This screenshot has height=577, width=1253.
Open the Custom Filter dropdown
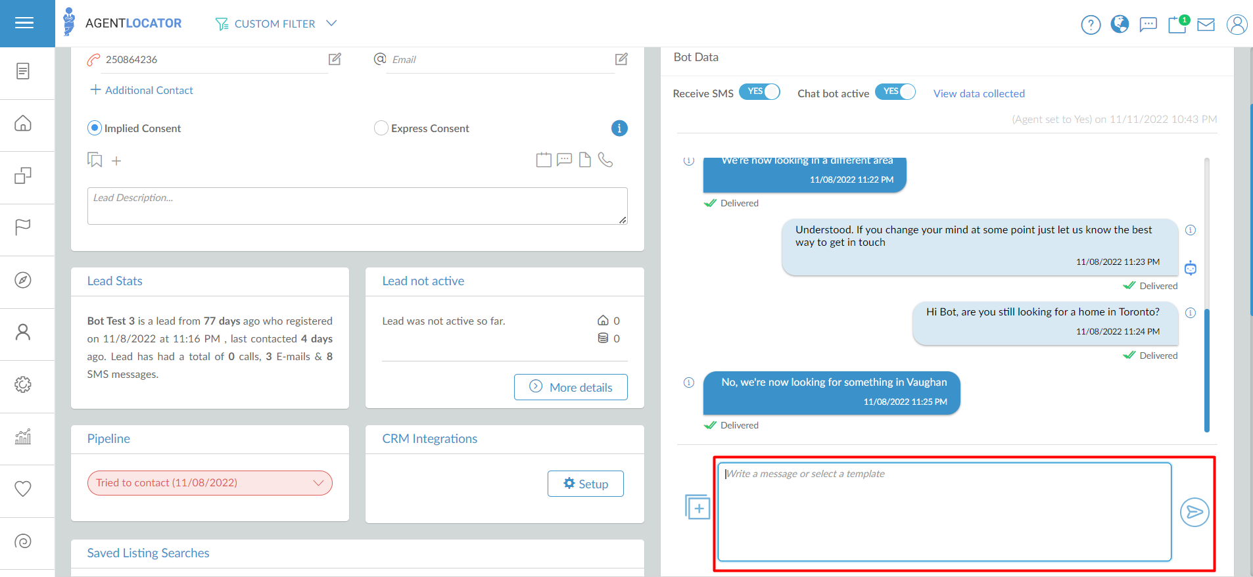[x=276, y=24]
